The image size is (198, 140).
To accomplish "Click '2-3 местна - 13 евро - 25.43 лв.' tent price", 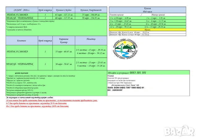I will click(x=91, y=63).
